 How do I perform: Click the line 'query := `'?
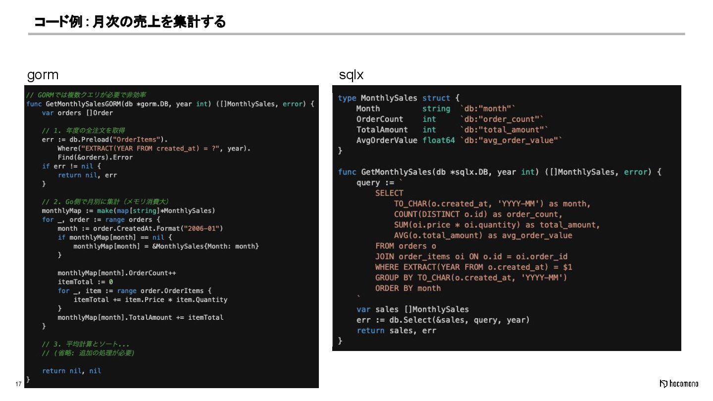pos(380,183)
